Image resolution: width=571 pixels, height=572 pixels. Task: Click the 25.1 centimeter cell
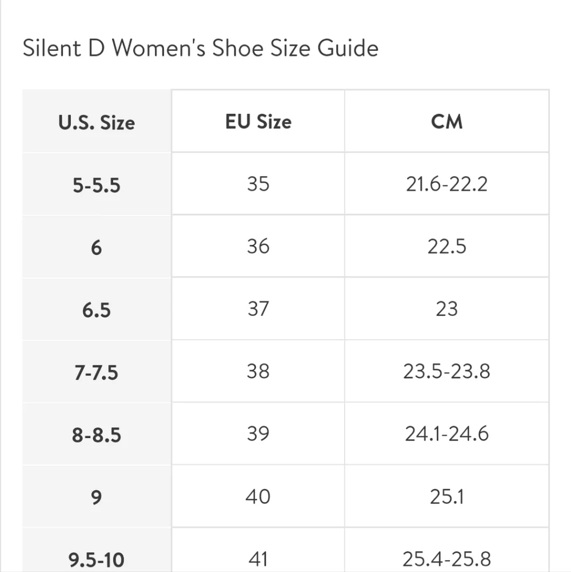point(446,496)
